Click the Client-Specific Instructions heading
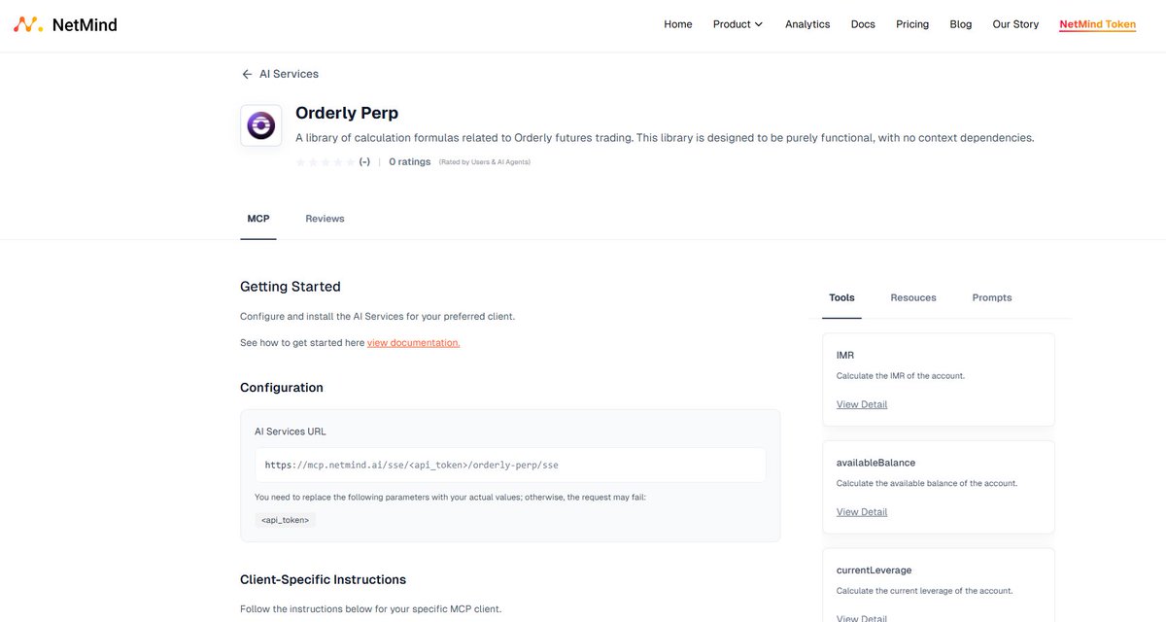This screenshot has height=622, width=1166. tap(323, 580)
